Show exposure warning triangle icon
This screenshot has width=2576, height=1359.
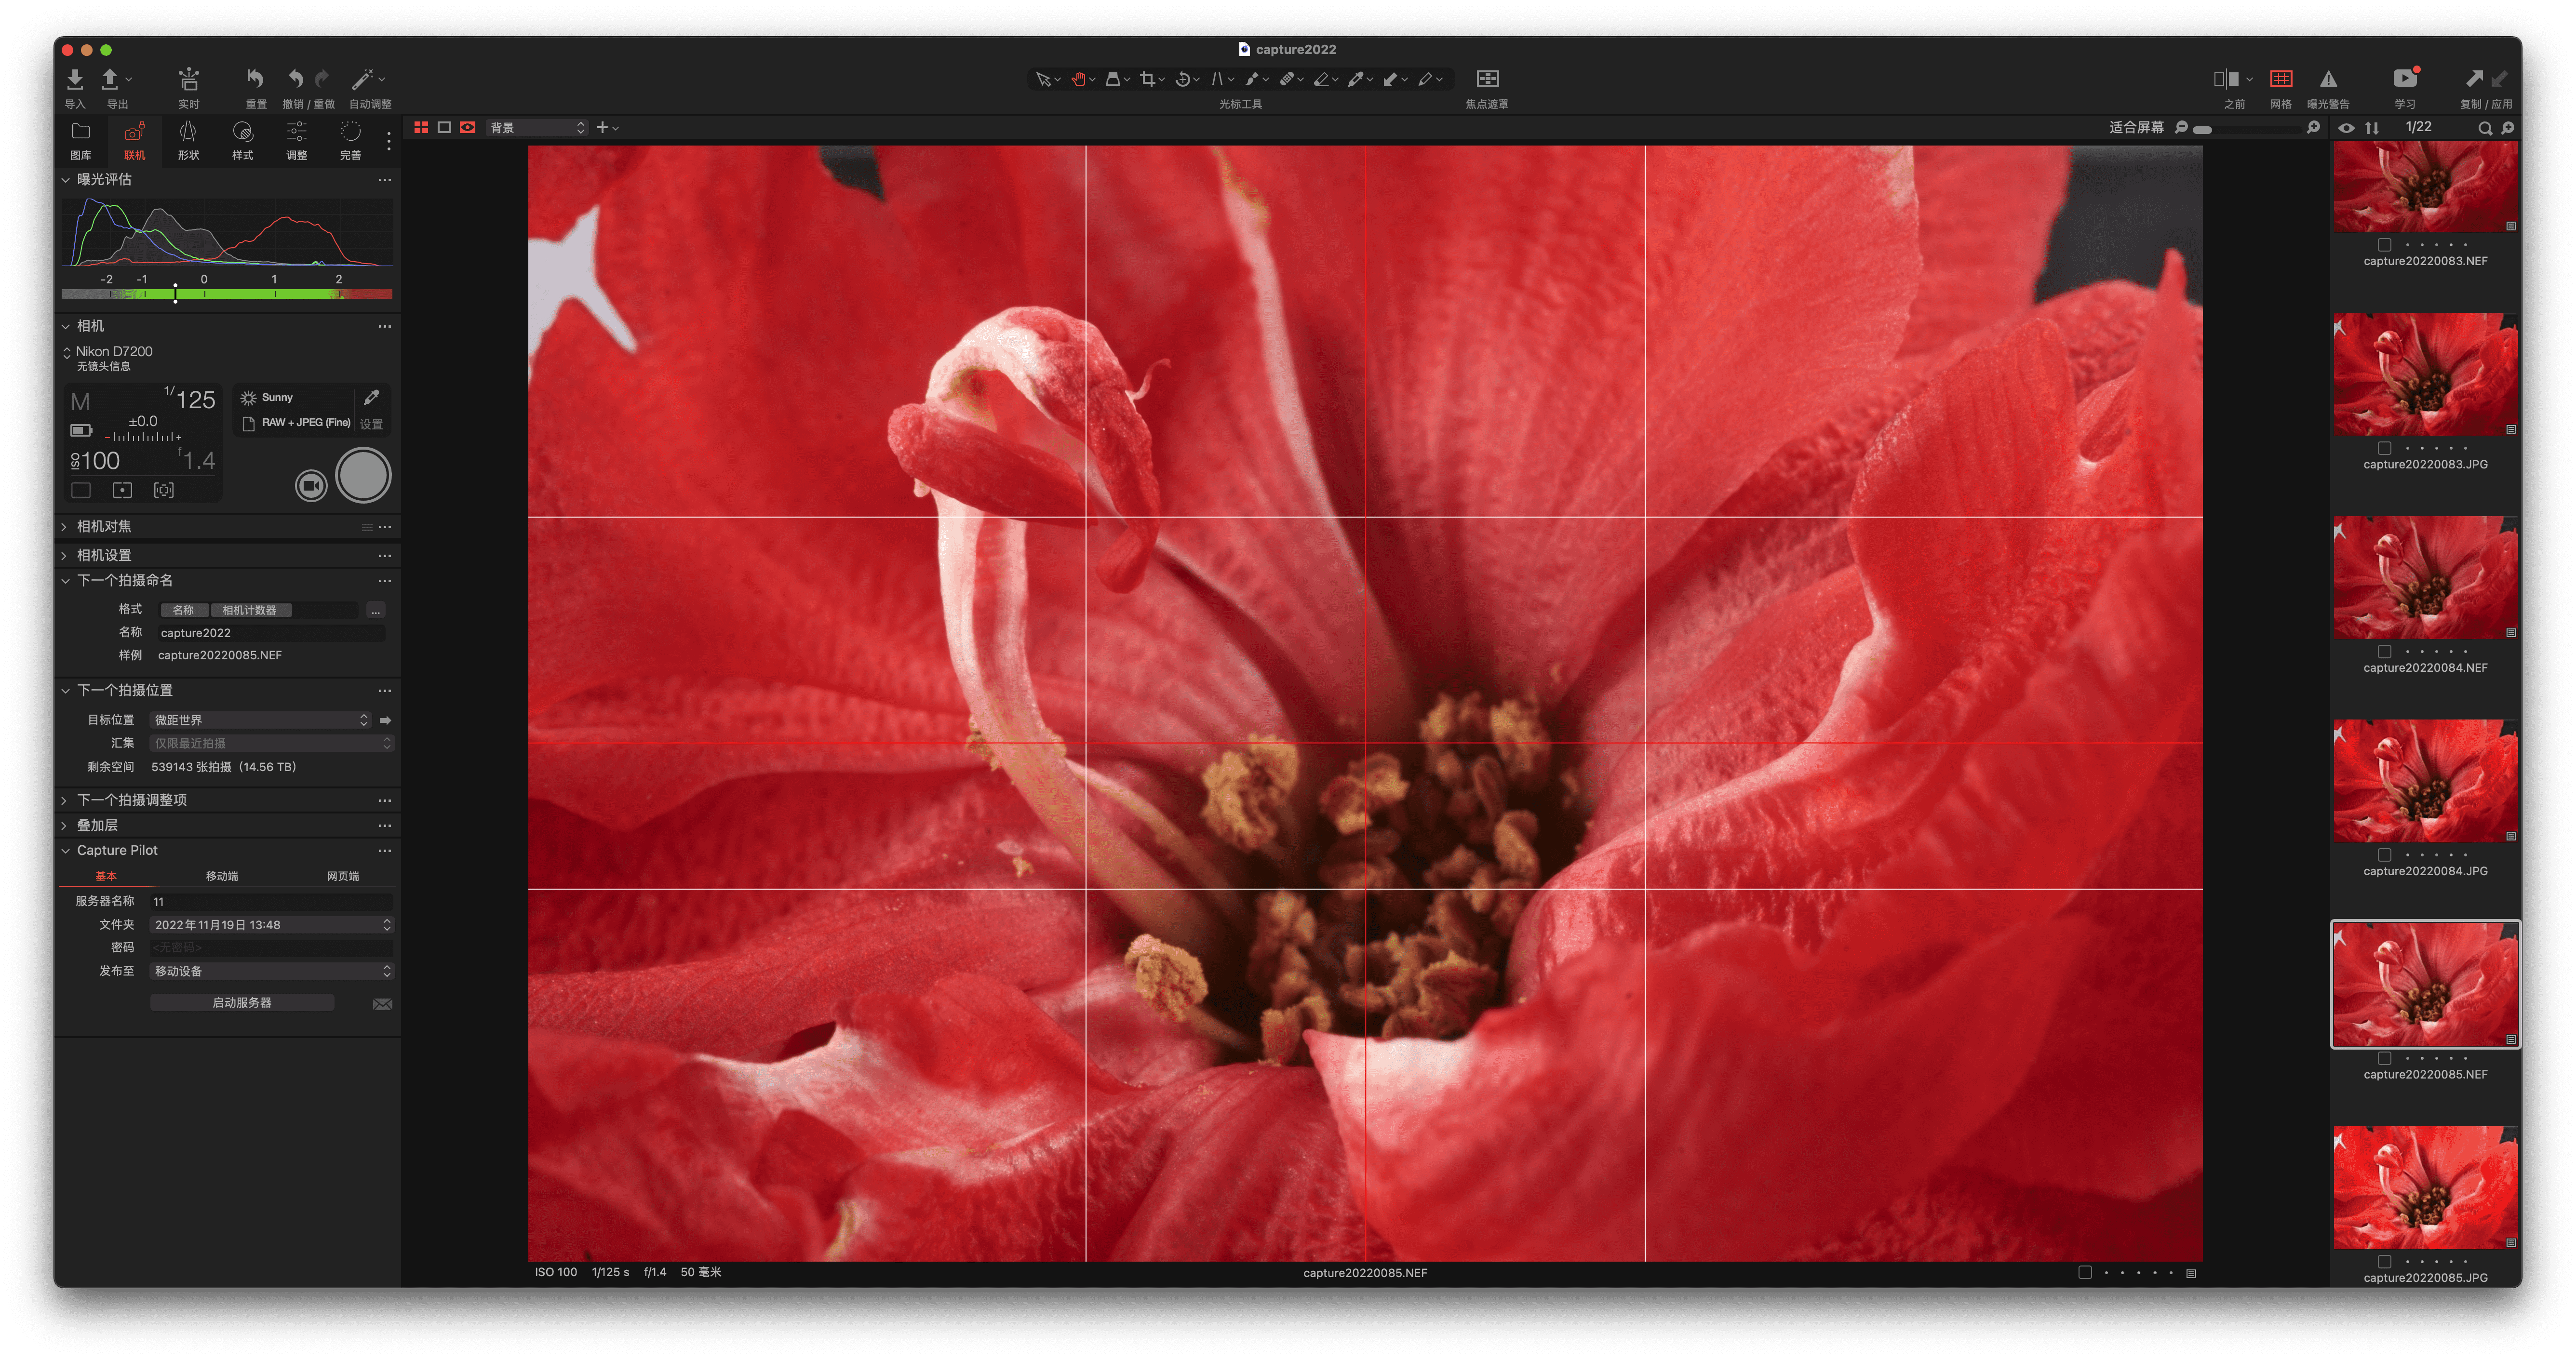coord(2328,79)
